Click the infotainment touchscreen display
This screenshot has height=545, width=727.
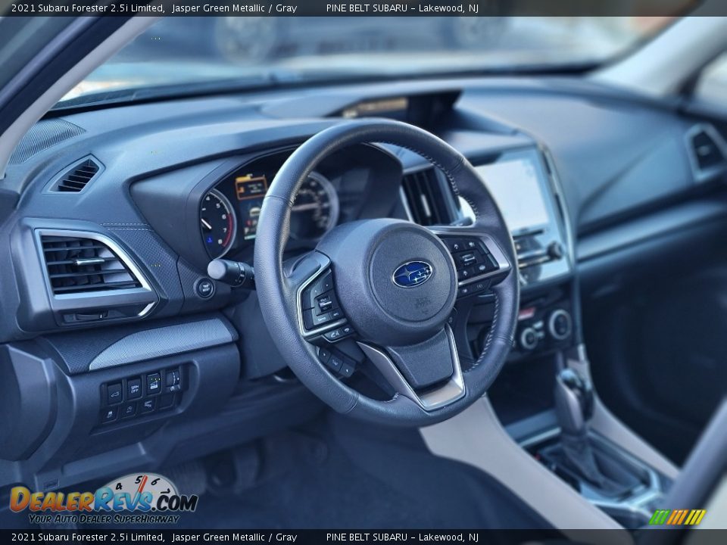[516, 195]
